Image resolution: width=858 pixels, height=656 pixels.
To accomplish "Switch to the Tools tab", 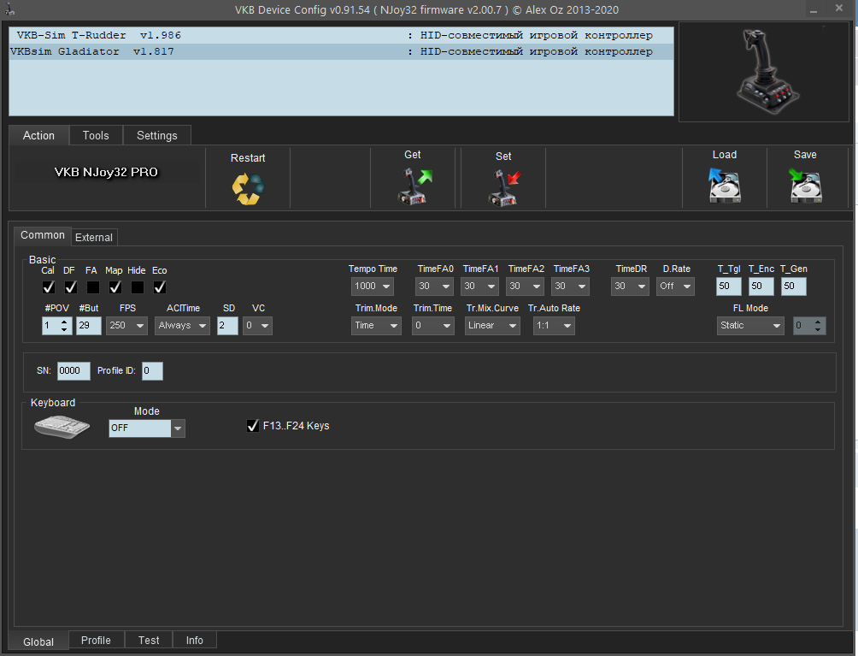I will (96, 135).
